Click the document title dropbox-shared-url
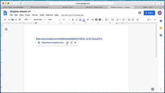The width and height of the screenshot is (165, 93). [20, 11]
